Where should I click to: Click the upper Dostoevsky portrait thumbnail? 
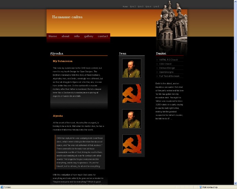(x=132, y=68)
